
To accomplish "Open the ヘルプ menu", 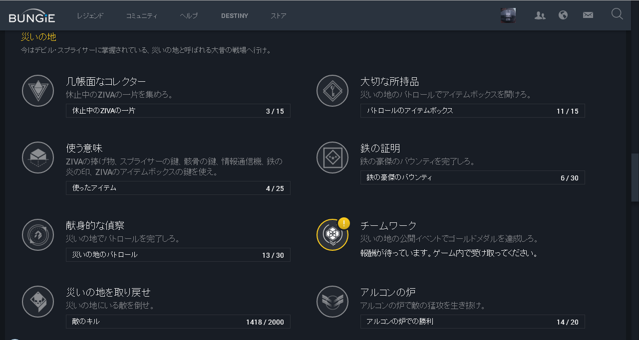I will 189,15.
